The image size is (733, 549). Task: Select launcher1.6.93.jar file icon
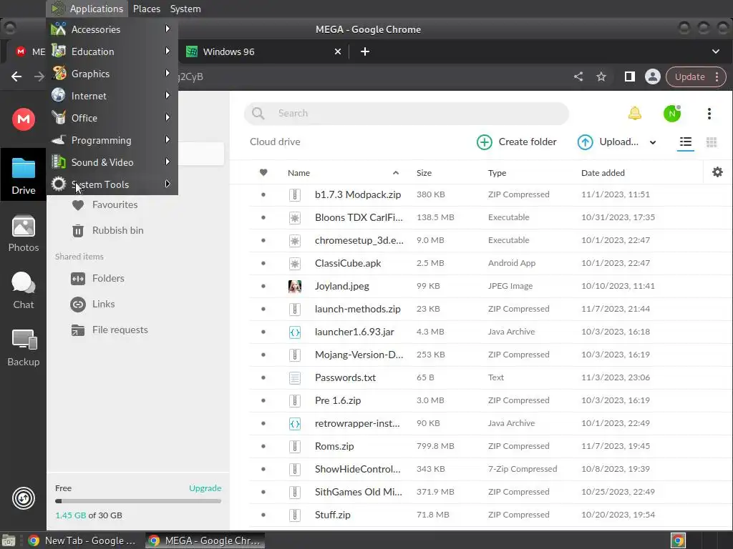pyautogui.click(x=294, y=332)
